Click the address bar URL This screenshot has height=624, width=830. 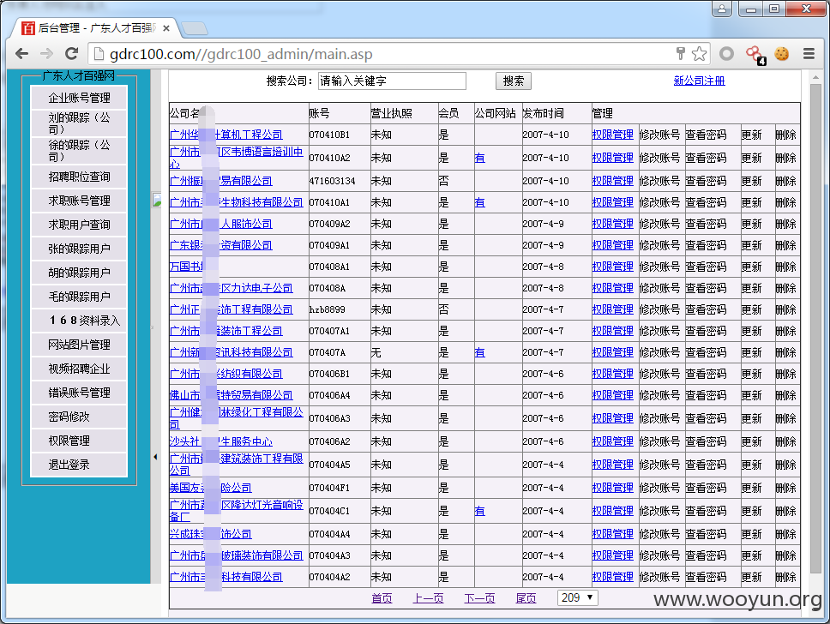pos(241,54)
